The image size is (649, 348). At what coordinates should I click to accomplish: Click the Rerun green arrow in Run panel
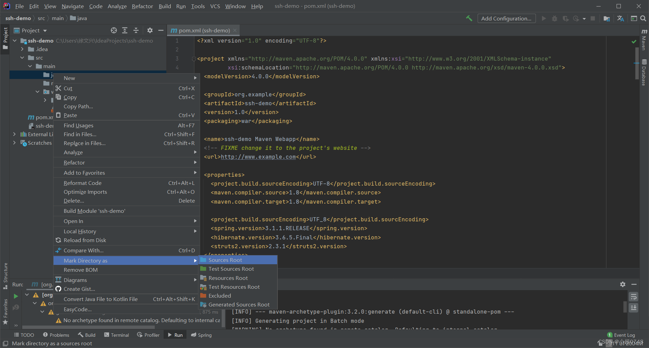pyautogui.click(x=16, y=296)
